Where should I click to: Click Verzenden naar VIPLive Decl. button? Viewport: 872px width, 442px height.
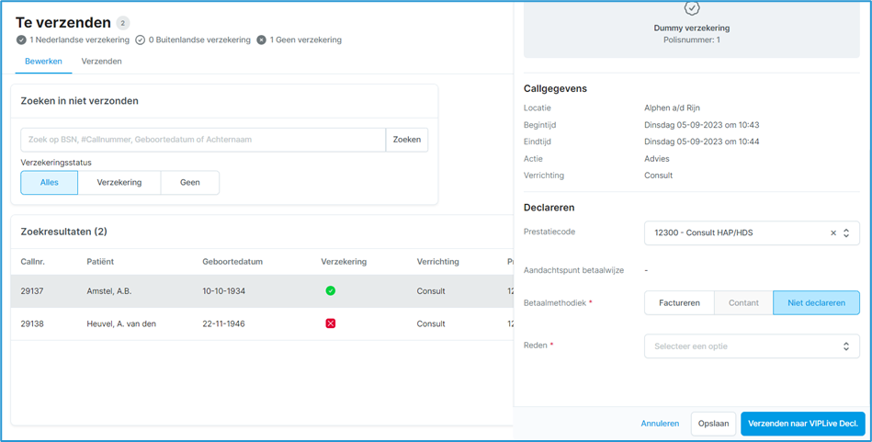802,424
